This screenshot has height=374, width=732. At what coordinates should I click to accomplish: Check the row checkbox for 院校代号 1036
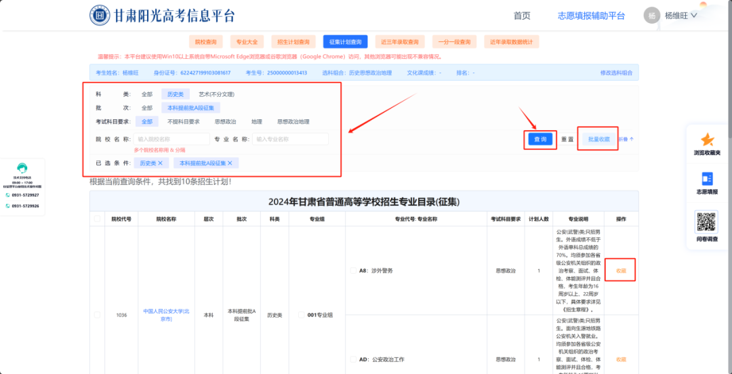click(x=97, y=314)
